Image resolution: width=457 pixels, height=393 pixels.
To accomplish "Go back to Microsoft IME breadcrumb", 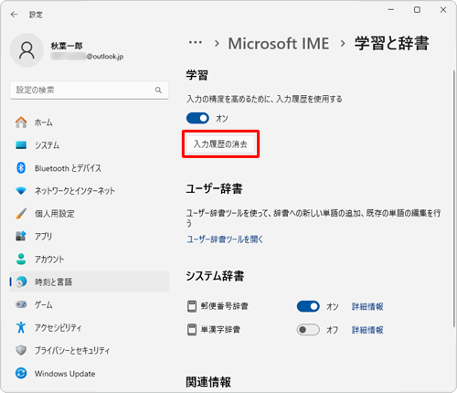I will 279,43.
